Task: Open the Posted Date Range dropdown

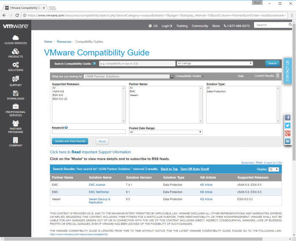Action: (166, 132)
